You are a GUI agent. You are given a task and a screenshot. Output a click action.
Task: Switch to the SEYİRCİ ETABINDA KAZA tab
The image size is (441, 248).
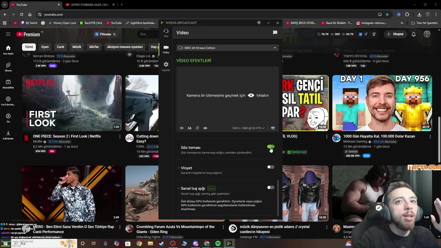click(90, 5)
